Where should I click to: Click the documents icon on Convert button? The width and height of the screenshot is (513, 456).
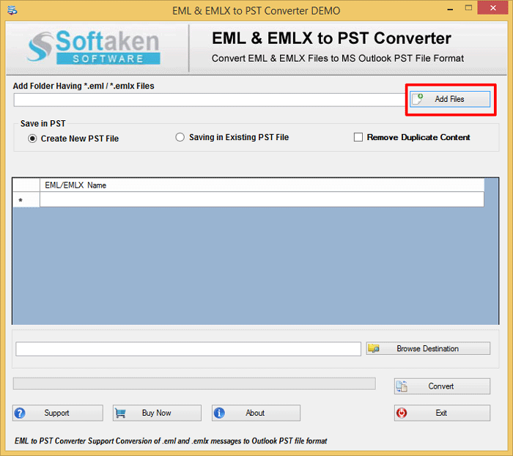tap(402, 386)
